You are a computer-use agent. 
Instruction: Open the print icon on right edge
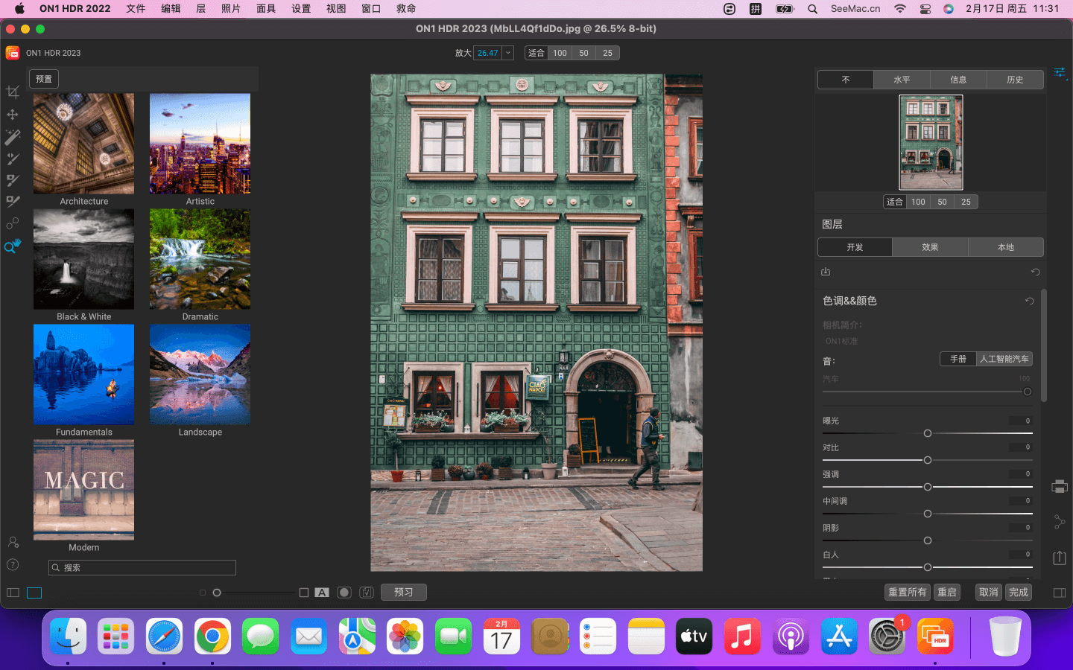1060,487
